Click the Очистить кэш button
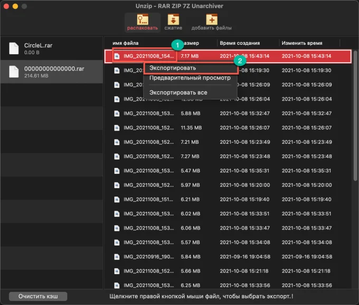Screen dimensions: 359x305 tap(38, 297)
